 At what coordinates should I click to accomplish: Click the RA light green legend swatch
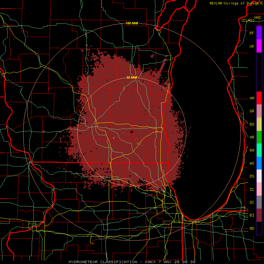[x=259, y=150]
